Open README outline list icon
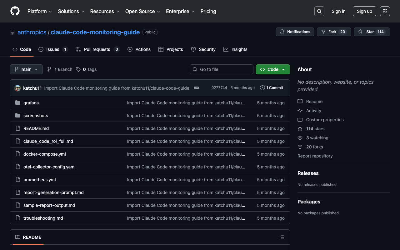This screenshot has height=250, width=400. [x=282, y=237]
